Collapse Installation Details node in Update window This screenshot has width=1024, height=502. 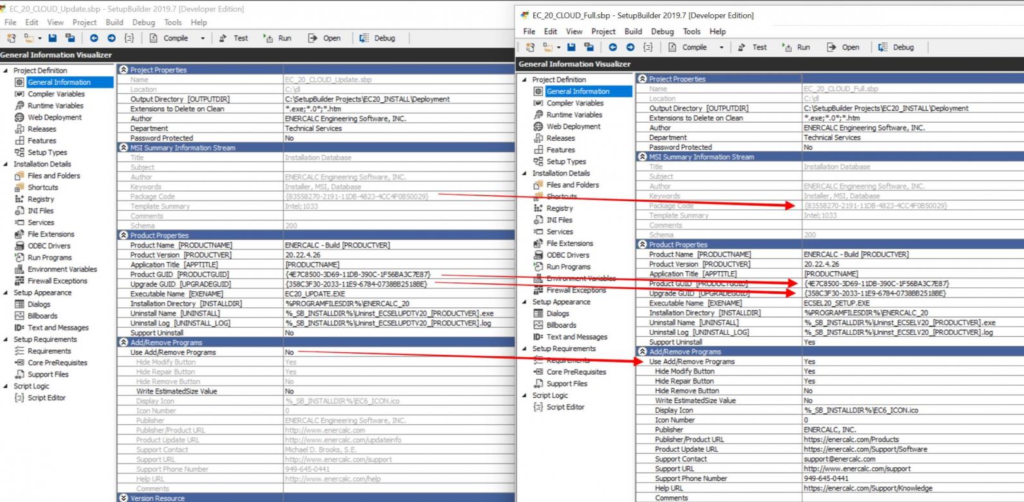(x=6, y=164)
